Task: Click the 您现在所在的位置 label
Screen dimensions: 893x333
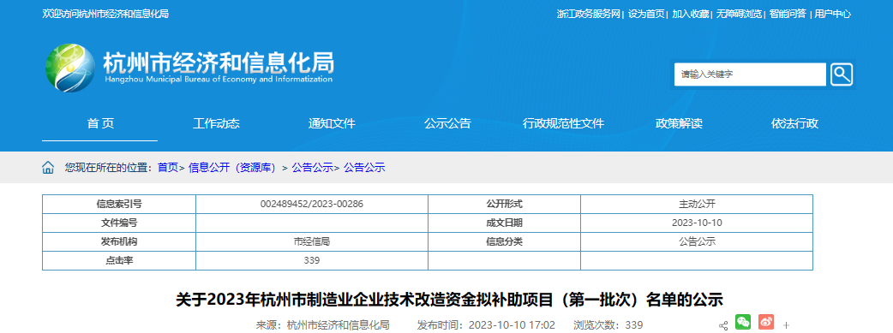Action: pyautogui.click(x=108, y=167)
